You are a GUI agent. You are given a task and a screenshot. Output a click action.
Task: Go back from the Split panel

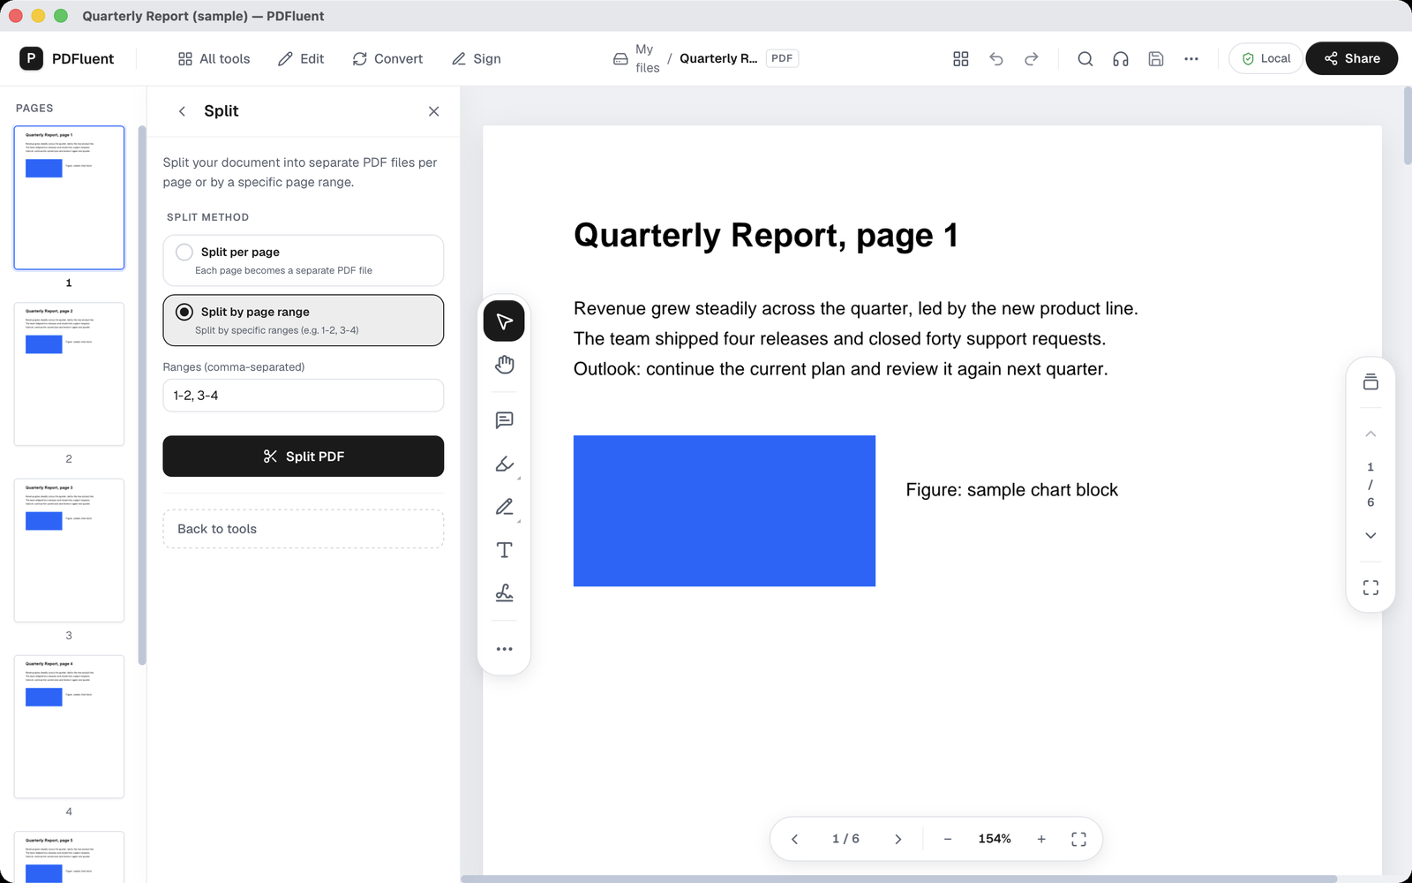point(182,111)
